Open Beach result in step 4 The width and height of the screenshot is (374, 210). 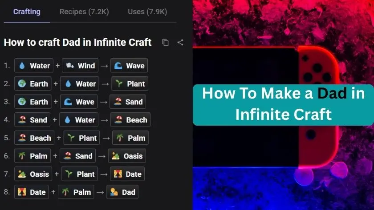(130, 119)
